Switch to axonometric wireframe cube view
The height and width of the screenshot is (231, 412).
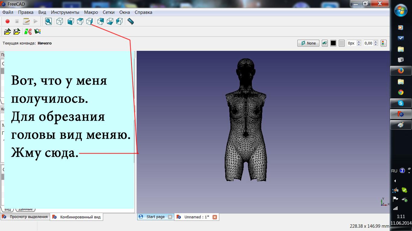(60, 21)
